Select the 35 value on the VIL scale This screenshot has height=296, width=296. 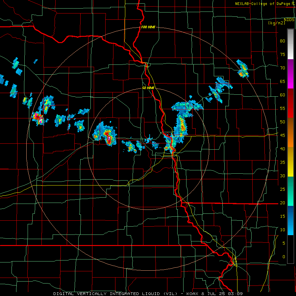(283, 162)
